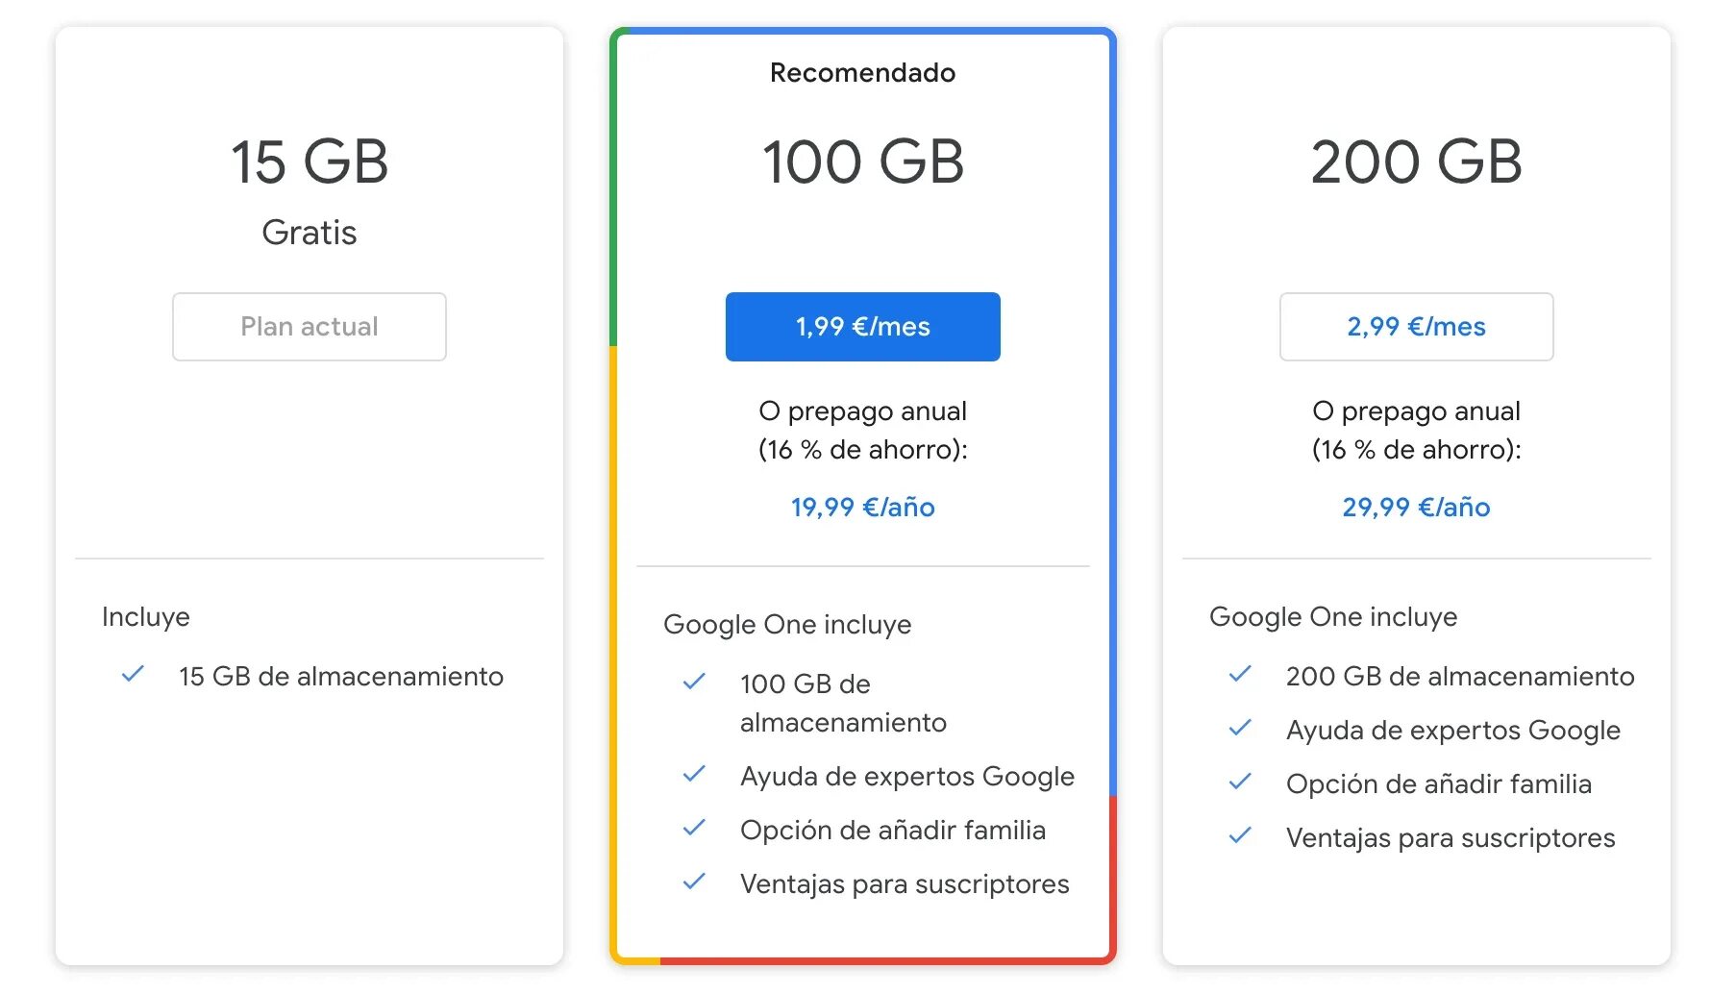Viewport: 1711px width, 994px height.
Task: Choose the 29,99 €/año annual prepay link
Action: [x=1416, y=508]
